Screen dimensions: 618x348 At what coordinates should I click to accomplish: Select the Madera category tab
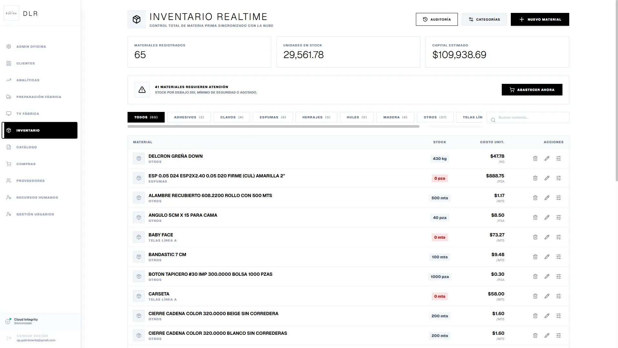point(395,117)
